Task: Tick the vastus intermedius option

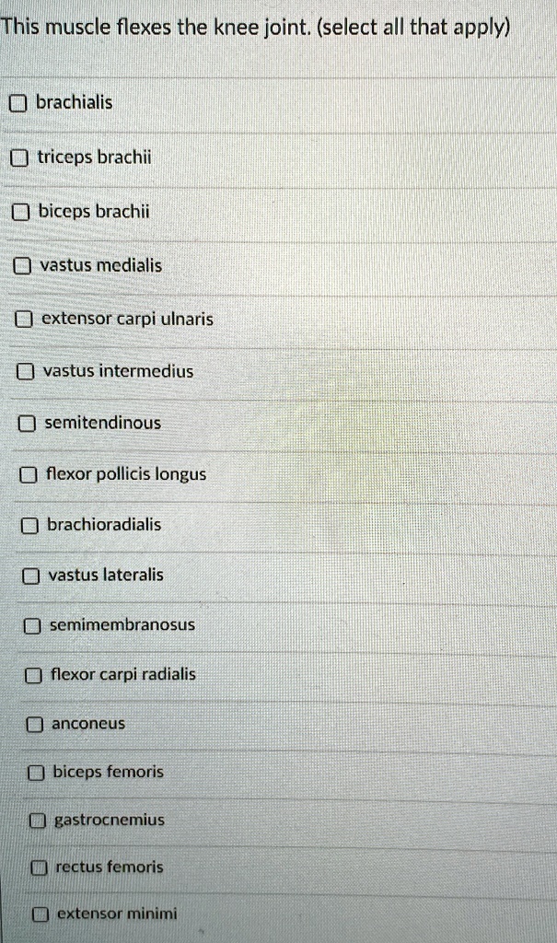Action: pyautogui.click(x=27, y=372)
